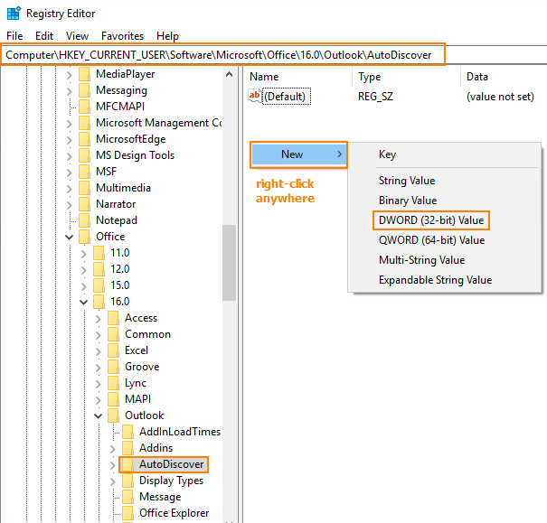Expand the Common key

[x=99, y=335]
